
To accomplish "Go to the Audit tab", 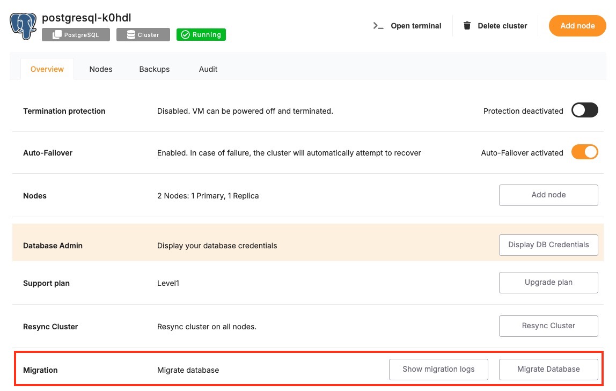I will pyautogui.click(x=208, y=69).
